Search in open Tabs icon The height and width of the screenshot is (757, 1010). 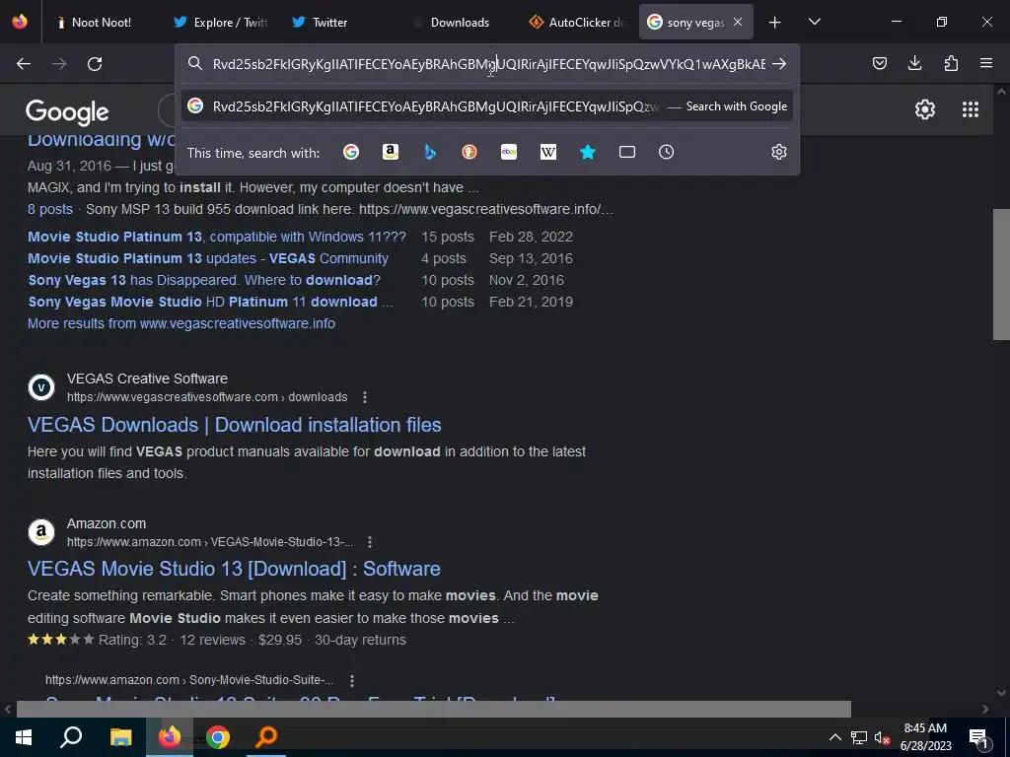626,152
